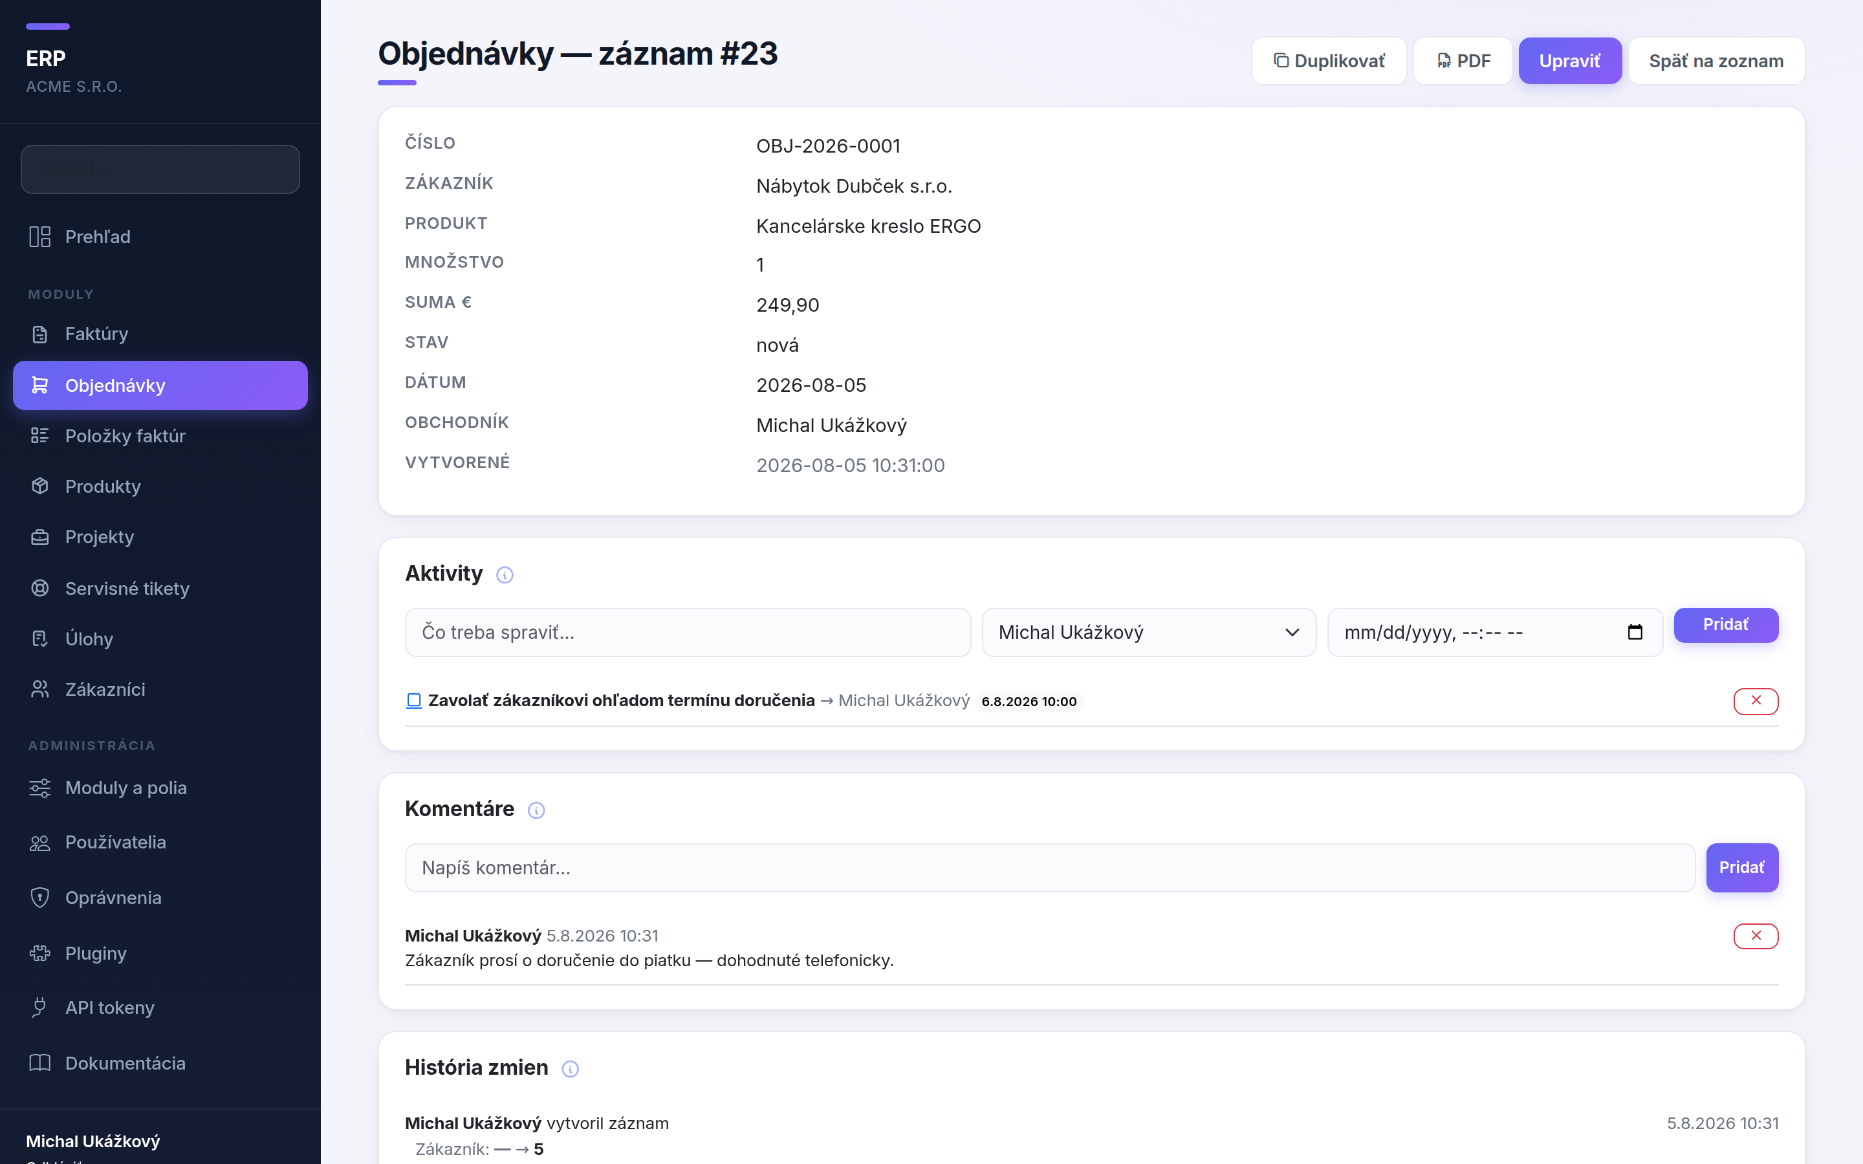Click the Upraviť button
The width and height of the screenshot is (1863, 1164).
(x=1570, y=61)
